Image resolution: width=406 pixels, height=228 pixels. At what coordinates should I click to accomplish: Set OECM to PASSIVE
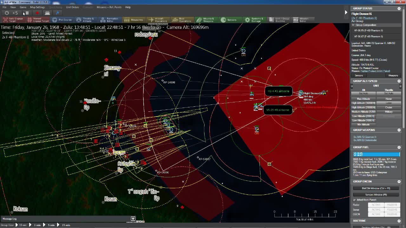click(x=392, y=214)
